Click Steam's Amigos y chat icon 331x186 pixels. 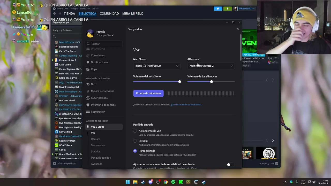point(277,164)
